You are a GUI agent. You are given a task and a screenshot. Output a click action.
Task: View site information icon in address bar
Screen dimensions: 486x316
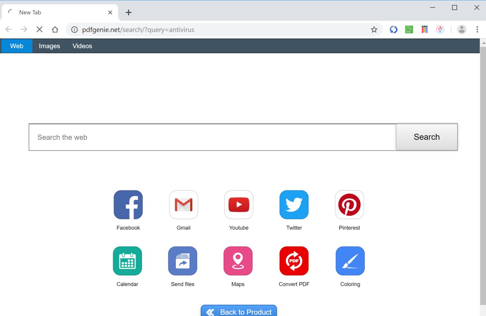[74, 30]
